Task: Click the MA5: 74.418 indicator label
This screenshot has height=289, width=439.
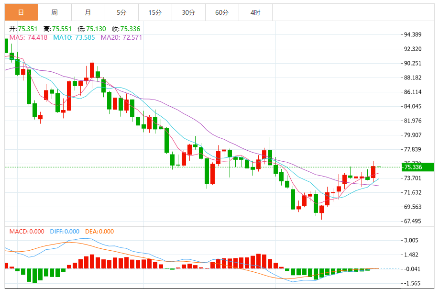Action: 28,37
